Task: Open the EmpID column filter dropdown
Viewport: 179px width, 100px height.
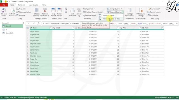Action: [73, 28]
